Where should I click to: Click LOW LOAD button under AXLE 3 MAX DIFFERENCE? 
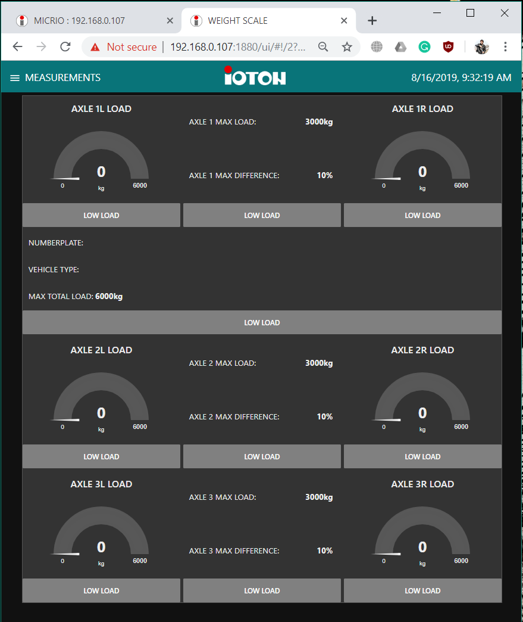click(x=262, y=590)
